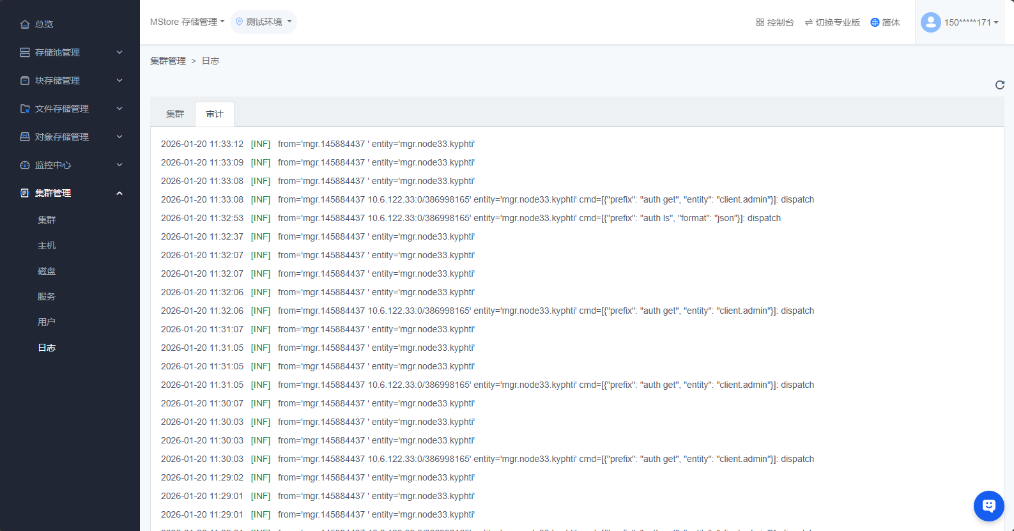Open the MStore 存储管理 product dropdown
The height and width of the screenshot is (531, 1014).
click(x=187, y=22)
